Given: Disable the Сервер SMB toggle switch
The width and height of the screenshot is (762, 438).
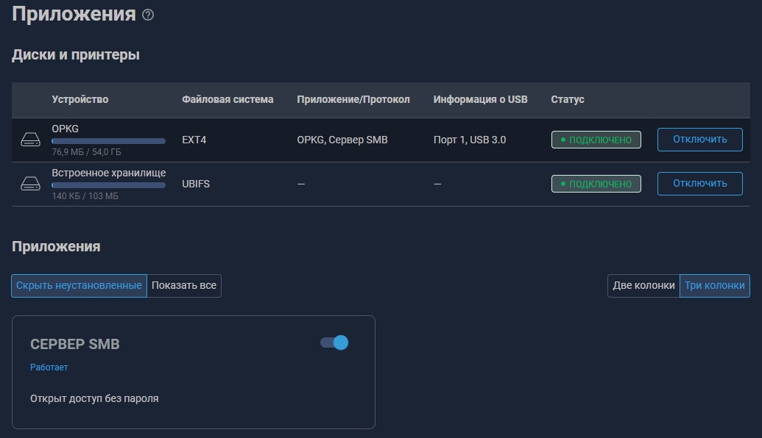Looking at the screenshot, I should tap(334, 342).
